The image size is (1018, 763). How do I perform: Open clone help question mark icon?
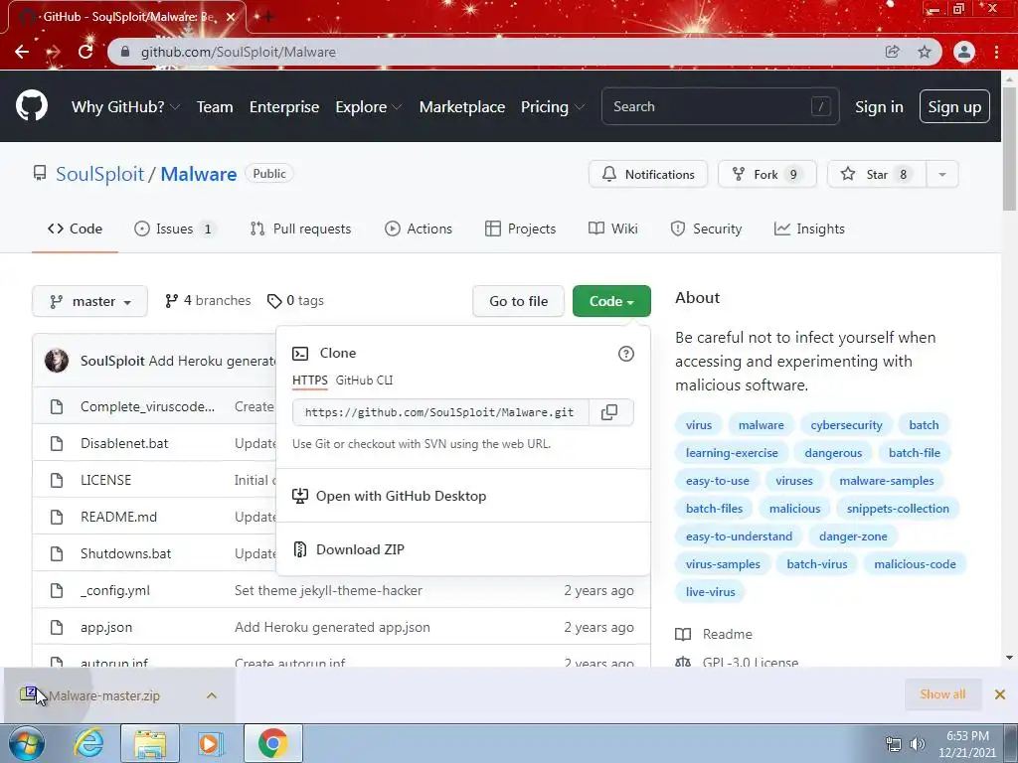tap(626, 354)
